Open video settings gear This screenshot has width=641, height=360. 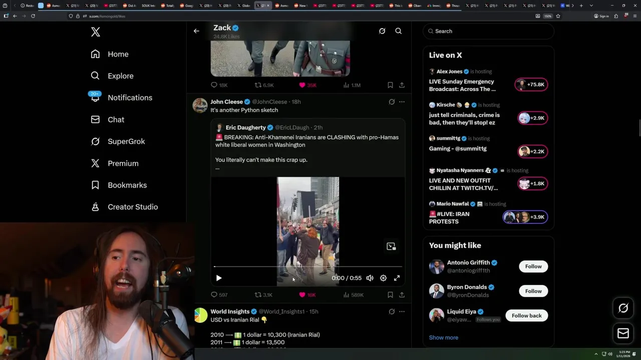click(x=383, y=278)
